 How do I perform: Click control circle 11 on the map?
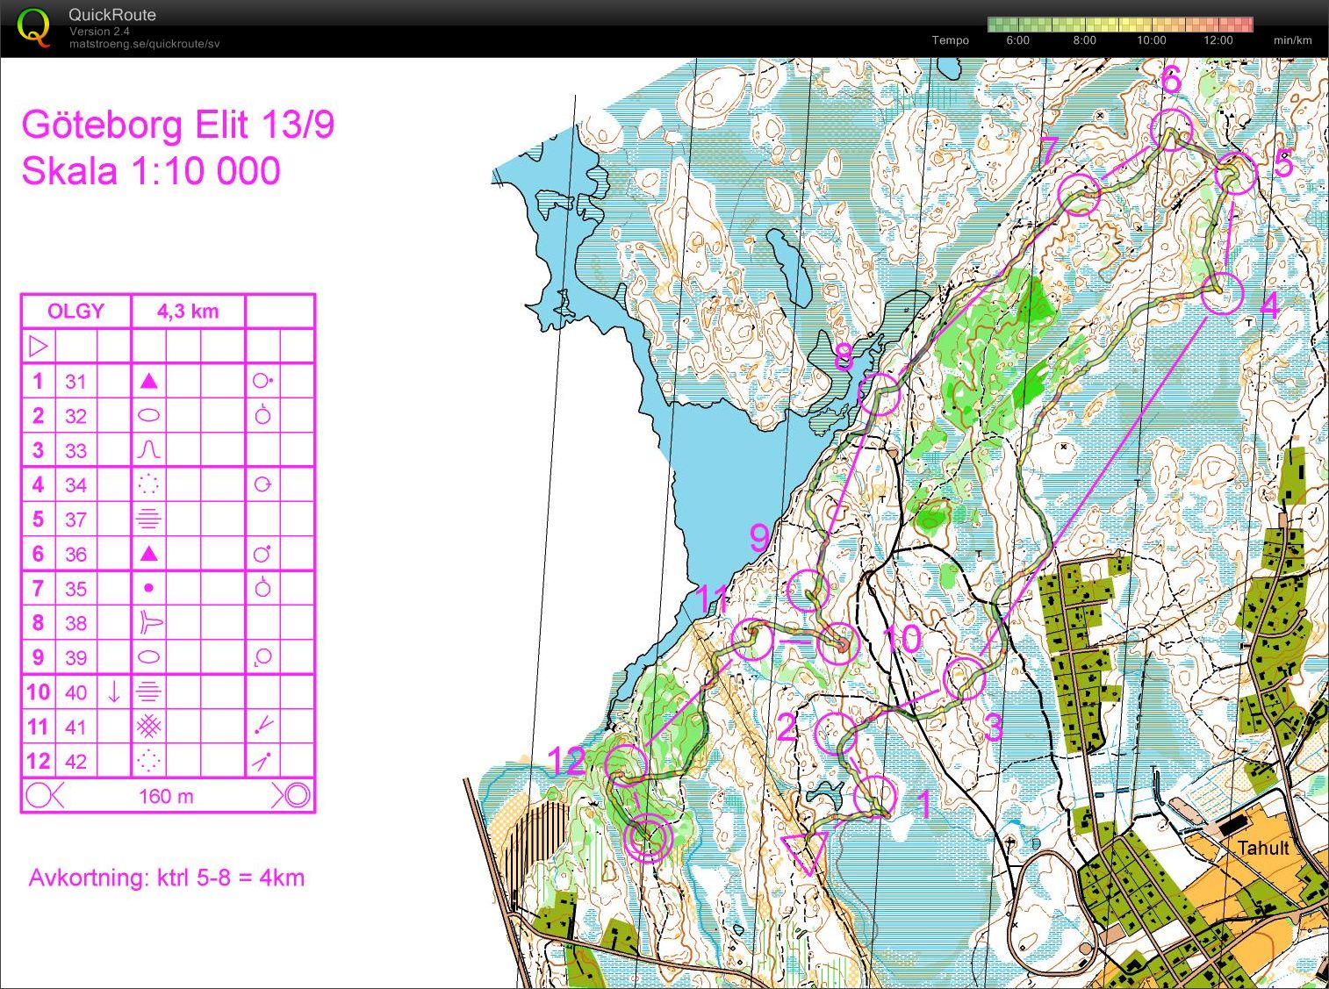coord(752,639)
